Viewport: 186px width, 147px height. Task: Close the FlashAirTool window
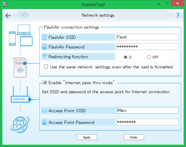coord(177,4)
